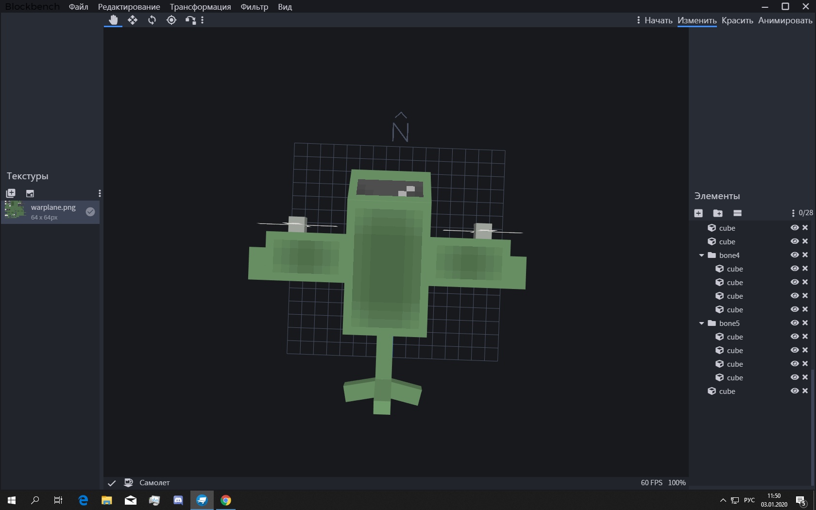
Task: Collapse the bone5 group
Action: [x=701, y=323]
